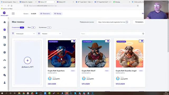The height and width of the screenshot is (95, 169).
Task: Click author martial1771 on Superhero card
Action: 56,79
